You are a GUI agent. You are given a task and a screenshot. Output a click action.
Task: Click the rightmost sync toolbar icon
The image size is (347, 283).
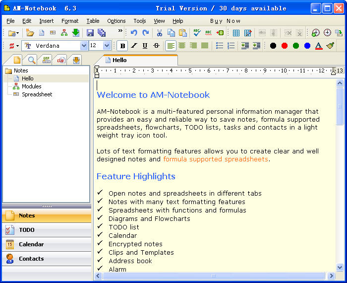point(339,33)
